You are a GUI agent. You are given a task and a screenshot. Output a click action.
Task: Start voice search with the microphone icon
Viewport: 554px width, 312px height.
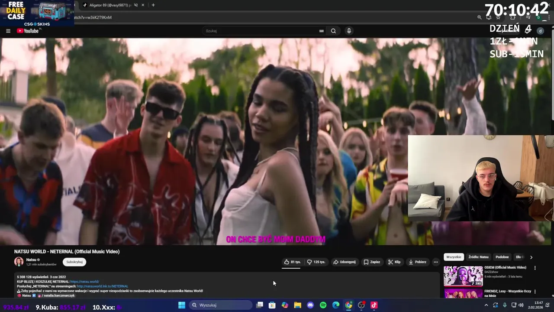click(349, 31)
